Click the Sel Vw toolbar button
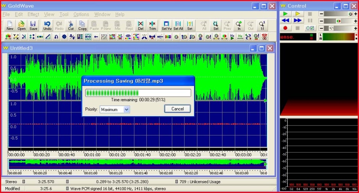The width and height of the screenshot is (359, 193). [167, 26]
